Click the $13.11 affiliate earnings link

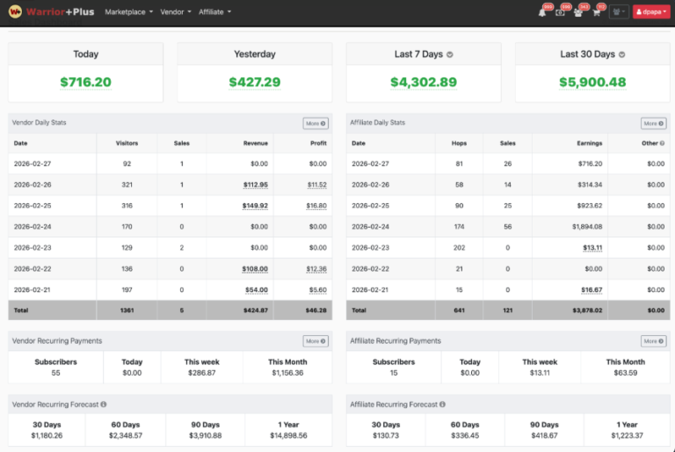[x=592, y=248]
